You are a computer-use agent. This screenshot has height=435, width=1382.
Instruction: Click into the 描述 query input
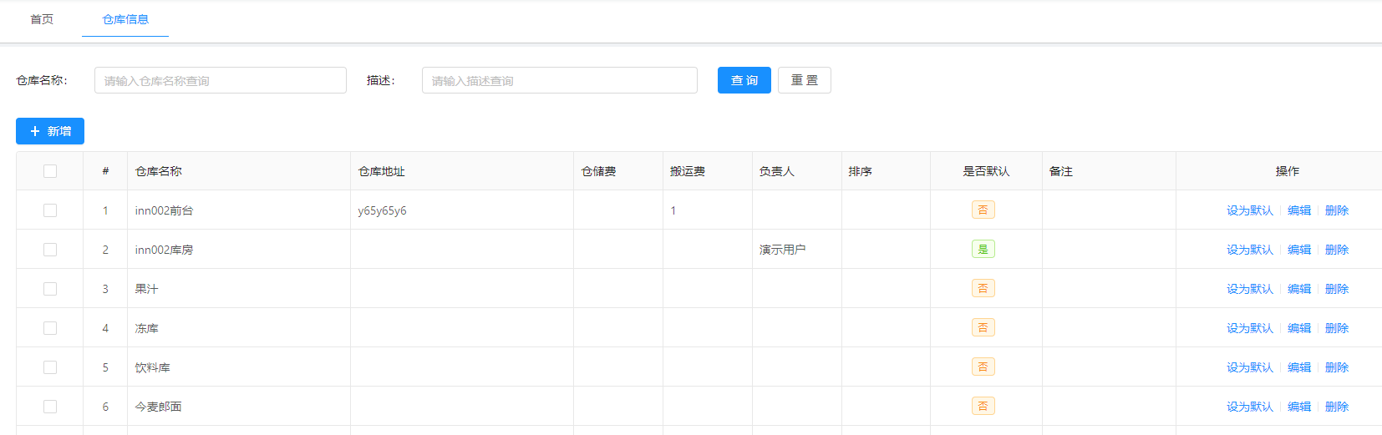pos(559,80)
